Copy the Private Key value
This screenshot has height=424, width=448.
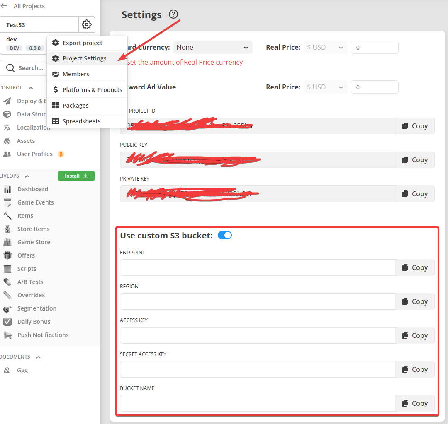click(x=415, y=194)
